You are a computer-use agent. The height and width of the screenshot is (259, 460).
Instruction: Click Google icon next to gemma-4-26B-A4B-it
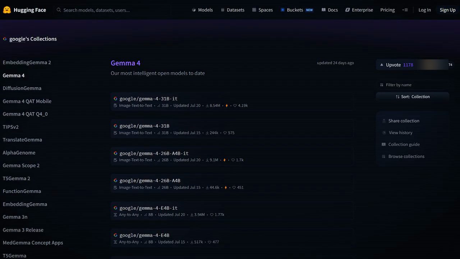pyautogui.click(x=116, y=153)
